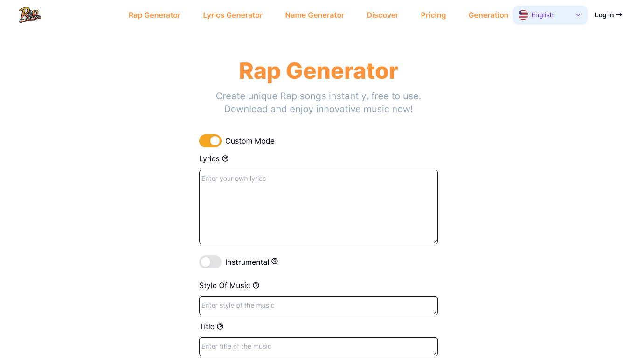Click the arrow icon beside Log in

(x=619, y=15)
